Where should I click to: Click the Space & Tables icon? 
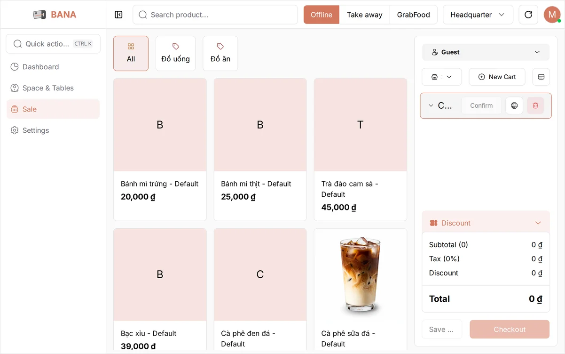point(15,88)
